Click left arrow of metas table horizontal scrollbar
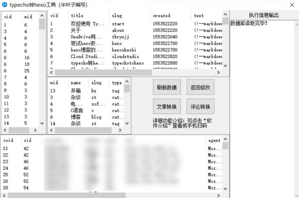 [51, 130]
